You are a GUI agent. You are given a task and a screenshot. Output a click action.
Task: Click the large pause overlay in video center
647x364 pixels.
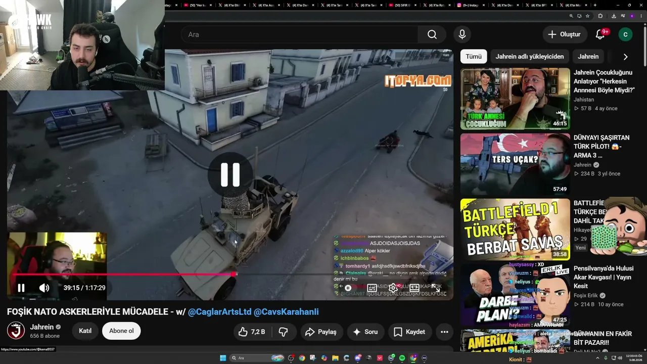click(x=230, y=174)
